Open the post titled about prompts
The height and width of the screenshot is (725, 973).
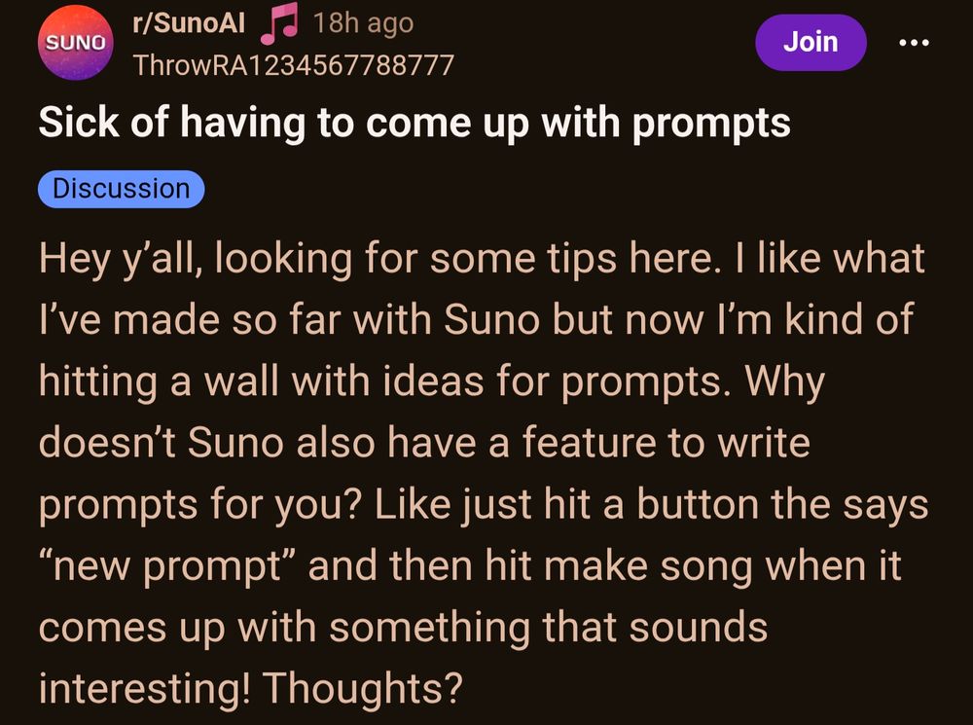tap(414, 123)
